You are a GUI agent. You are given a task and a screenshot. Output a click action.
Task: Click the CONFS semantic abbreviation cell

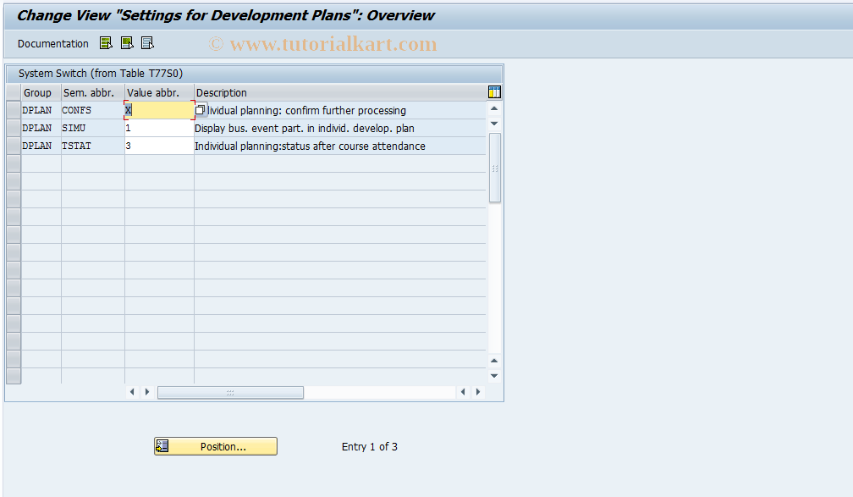(93, 110)
